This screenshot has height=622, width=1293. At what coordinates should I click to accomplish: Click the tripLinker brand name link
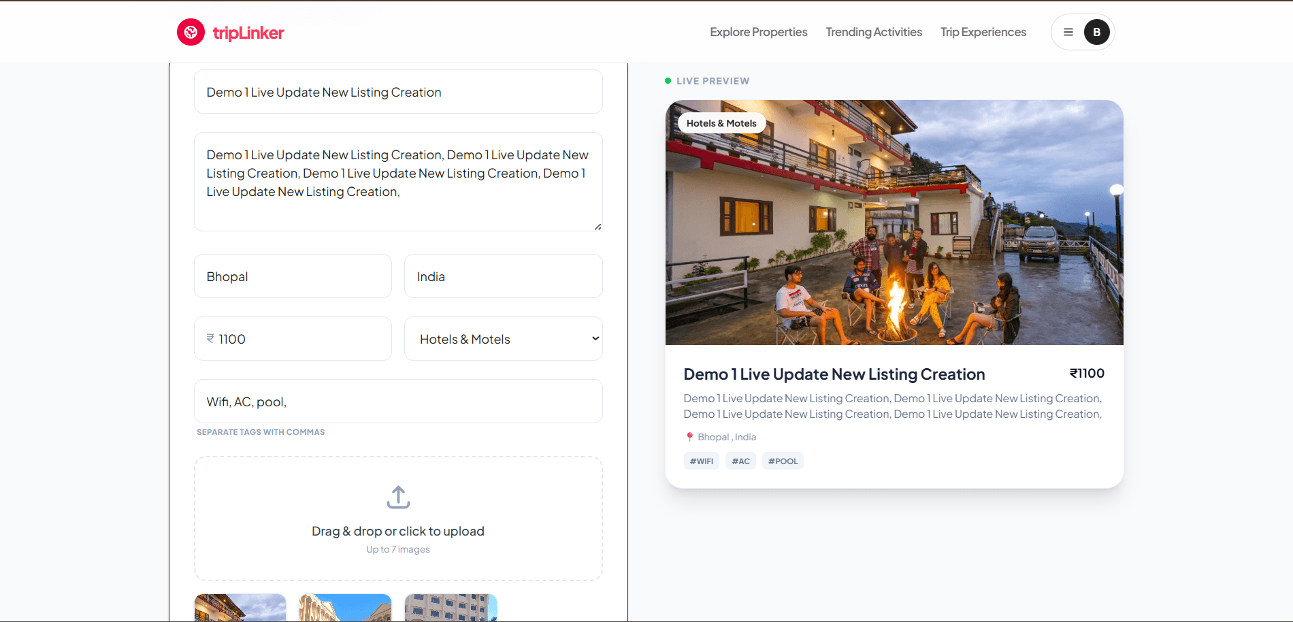pyautogui.click(x=248, y=33)
